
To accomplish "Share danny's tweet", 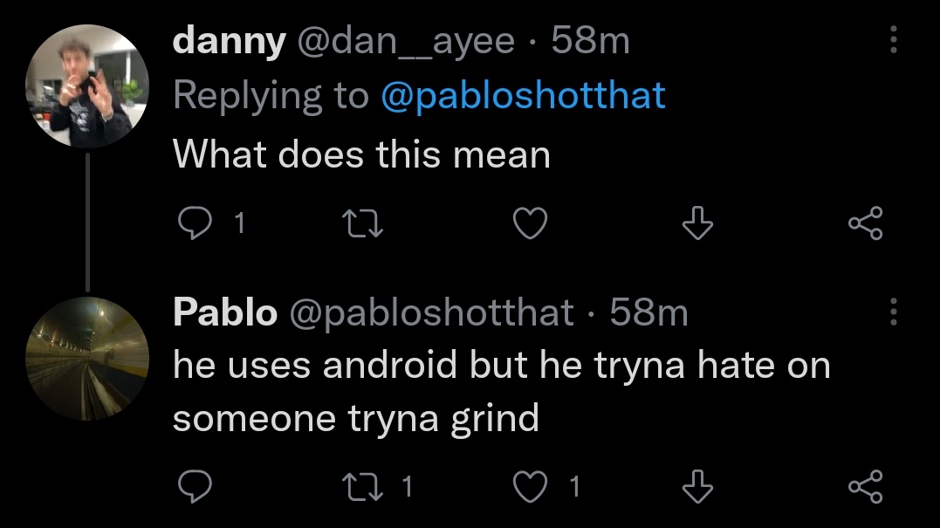I will (866, 226).
